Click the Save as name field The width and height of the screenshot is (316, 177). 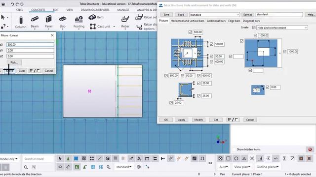tap(279, 14)
